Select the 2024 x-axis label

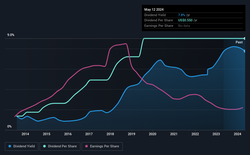coord(238,134)
